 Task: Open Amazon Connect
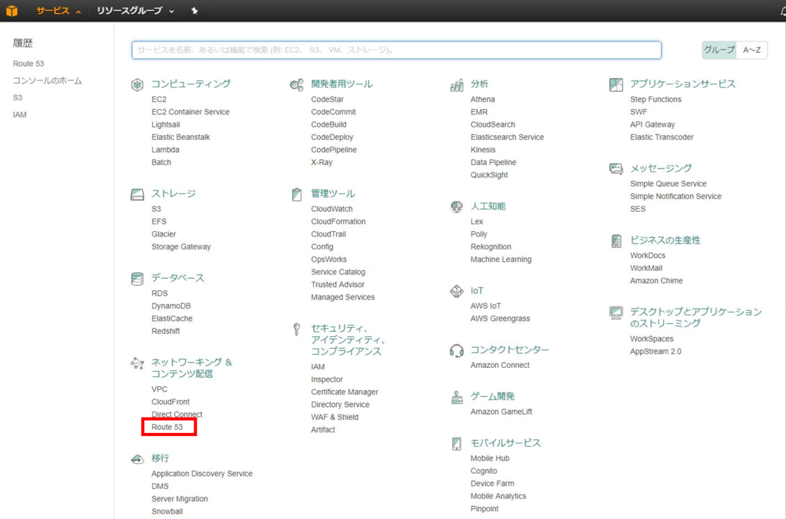pyautogui.click(x=500, y=365)
